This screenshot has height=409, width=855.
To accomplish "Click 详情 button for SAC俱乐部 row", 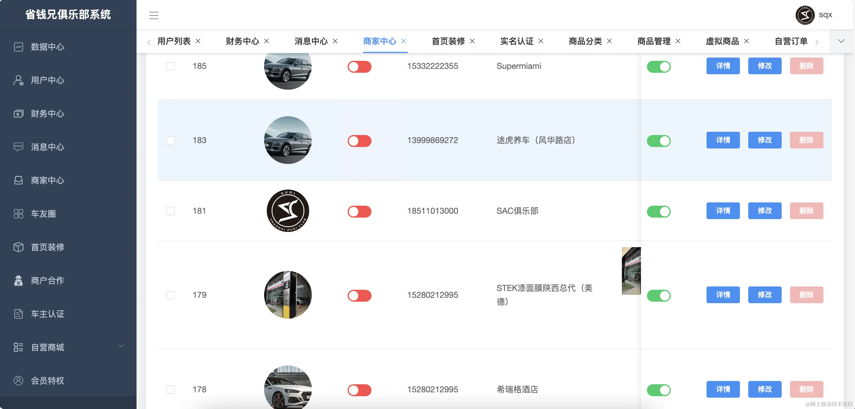I will coord(723,211).
